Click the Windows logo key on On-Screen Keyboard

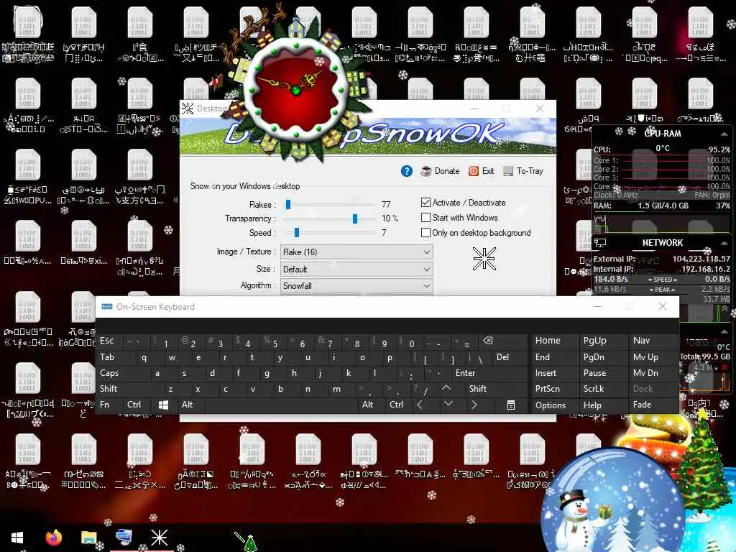pos(163,405)
